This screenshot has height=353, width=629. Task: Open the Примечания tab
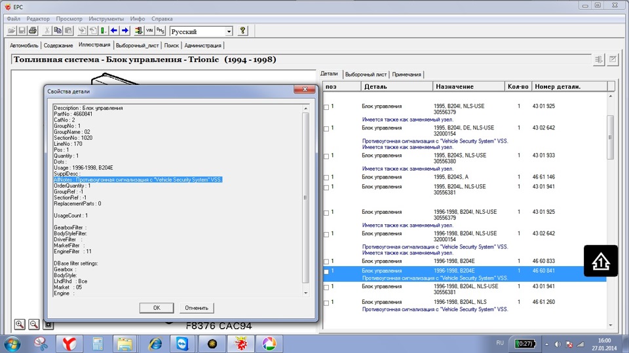[x=408, y=75]
